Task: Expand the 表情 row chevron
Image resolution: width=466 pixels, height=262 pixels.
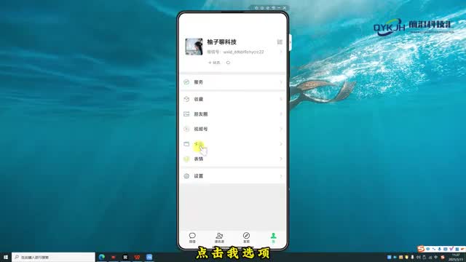Action: click(281, 159)
